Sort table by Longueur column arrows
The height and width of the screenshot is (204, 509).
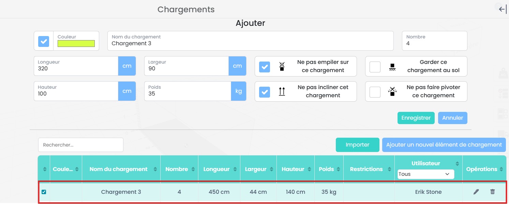[235, 169]
